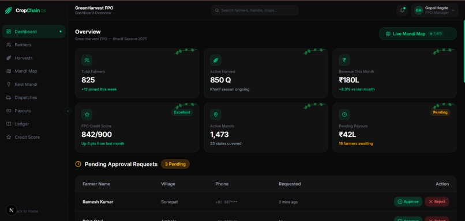Click the Active Mandis location pin icon

216,115
